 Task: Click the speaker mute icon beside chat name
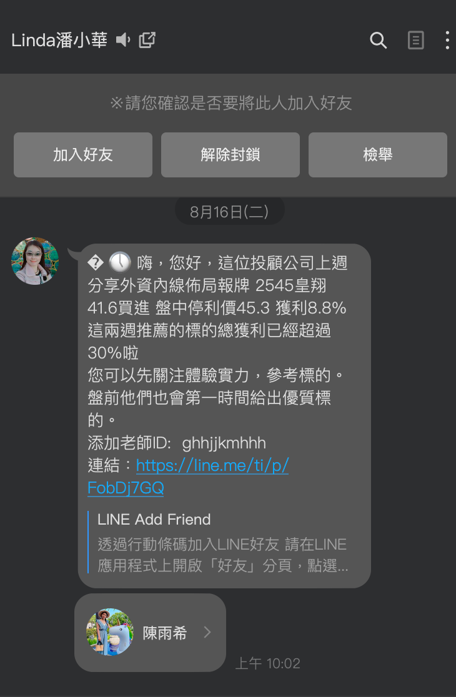click(123, 41)
